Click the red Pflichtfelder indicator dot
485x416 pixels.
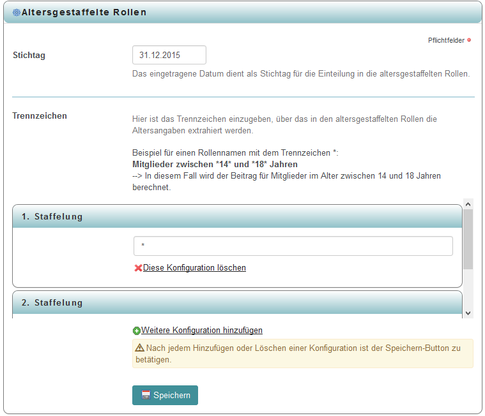point(469,40)
